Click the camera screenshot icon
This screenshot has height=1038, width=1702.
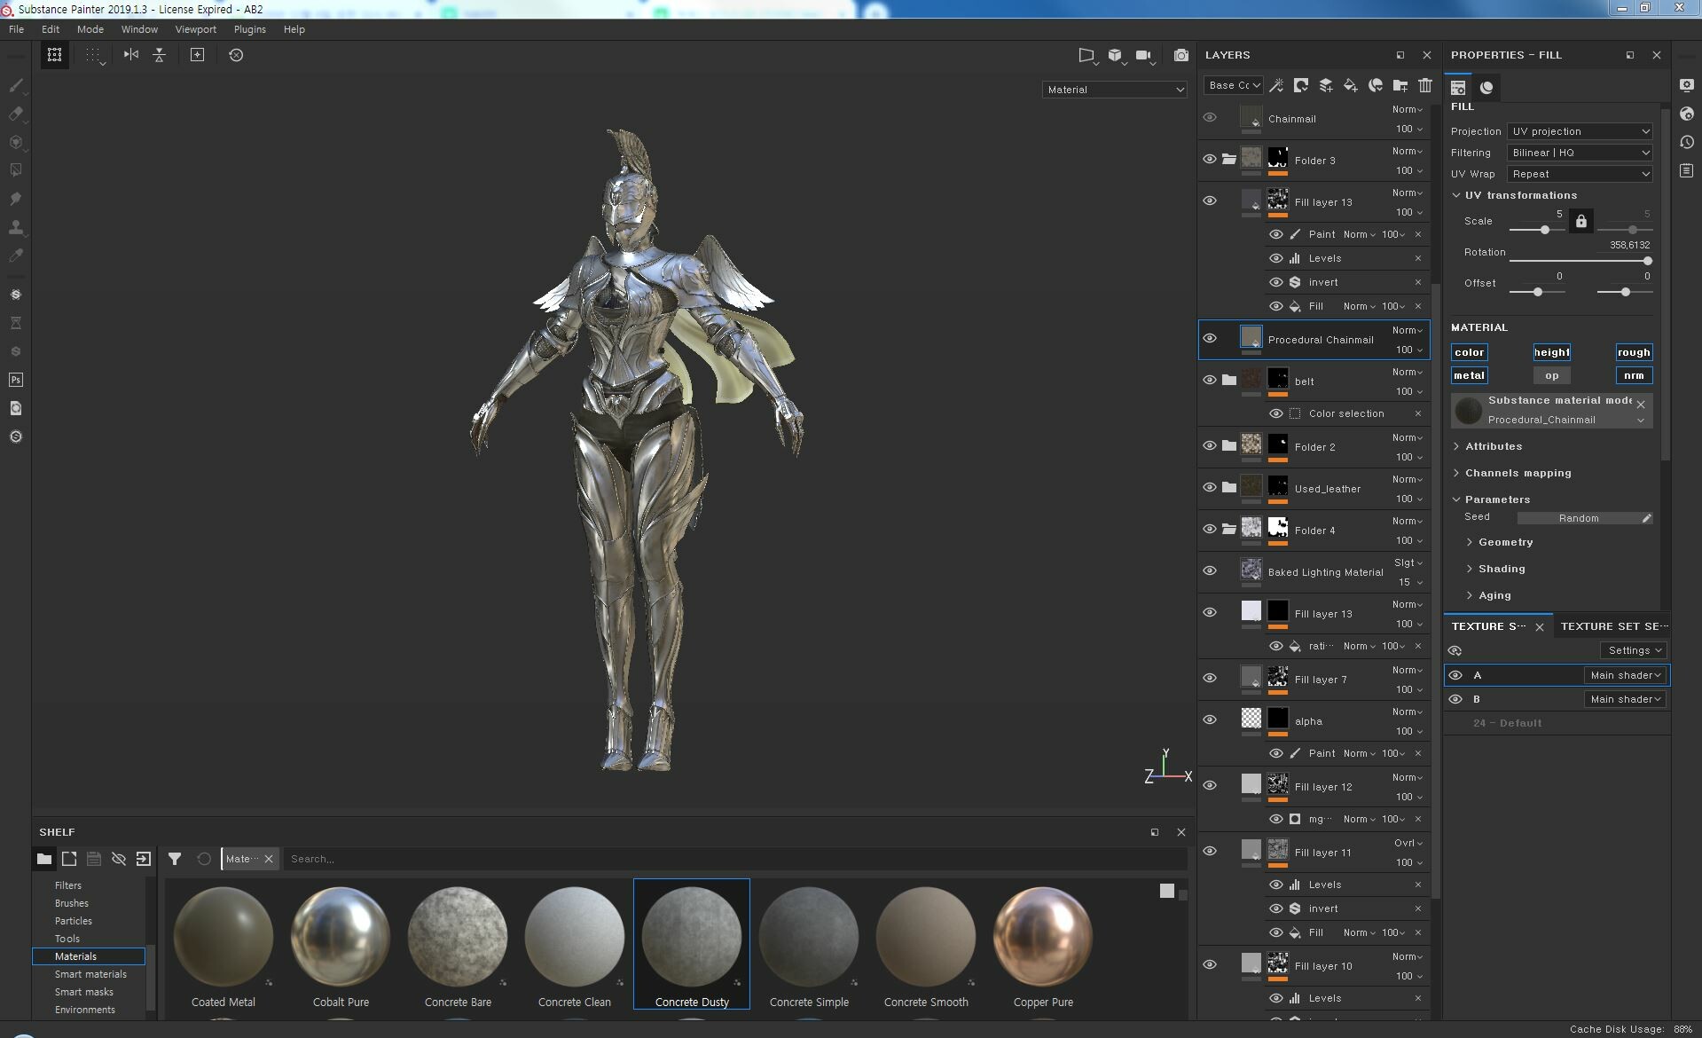[1180, 55]
